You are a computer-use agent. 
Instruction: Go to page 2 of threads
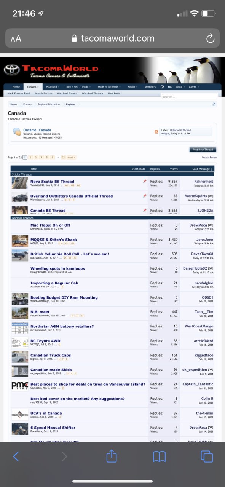(x=30, y=157)
